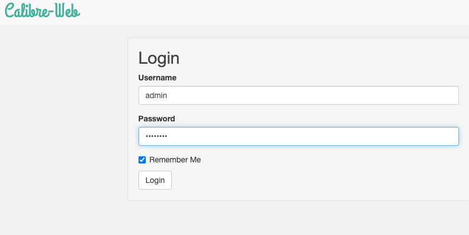Focus the Password input field

click(x=299, y=136)
